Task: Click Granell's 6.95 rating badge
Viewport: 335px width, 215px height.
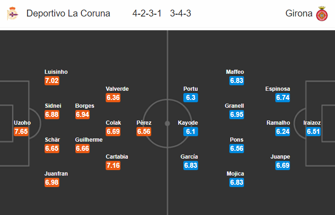Action: 237,115
